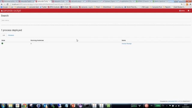Image resolution: width=192 pixels, height=108 pixels.
Task: Open the camunda - Log In bookmark
Action: coord(86,7)
